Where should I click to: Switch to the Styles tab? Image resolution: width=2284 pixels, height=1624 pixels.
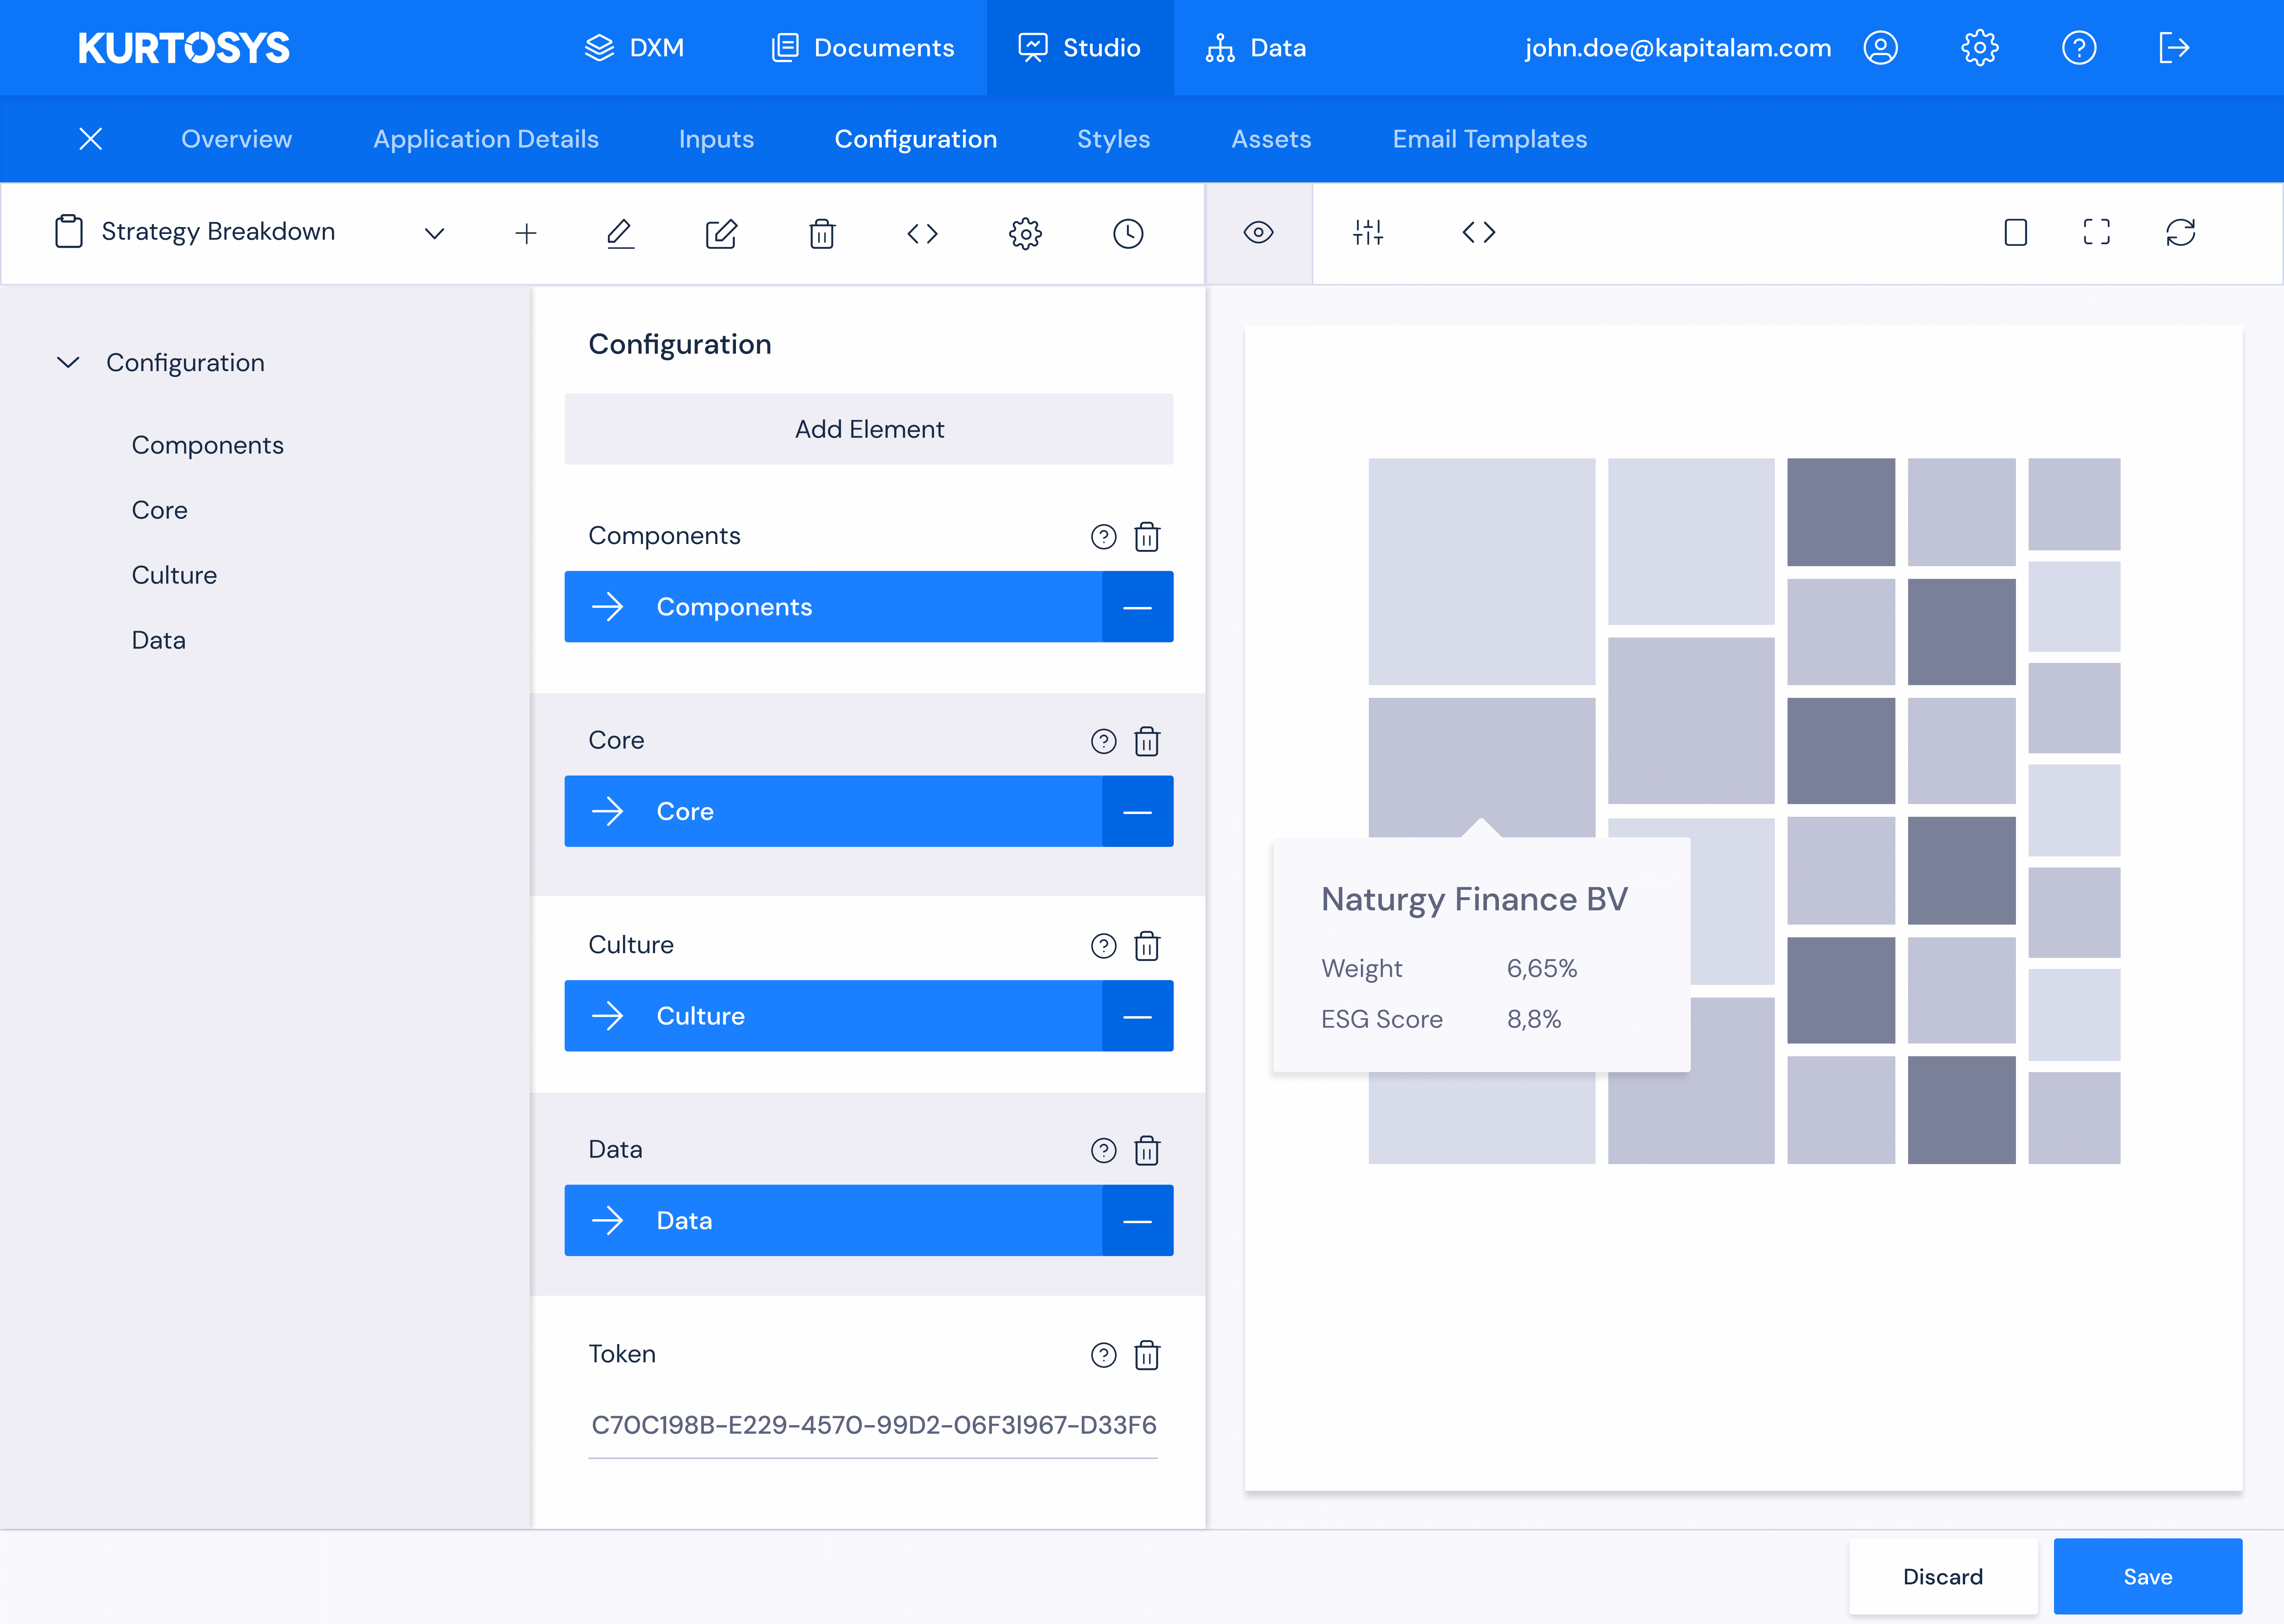[1113, 139]
